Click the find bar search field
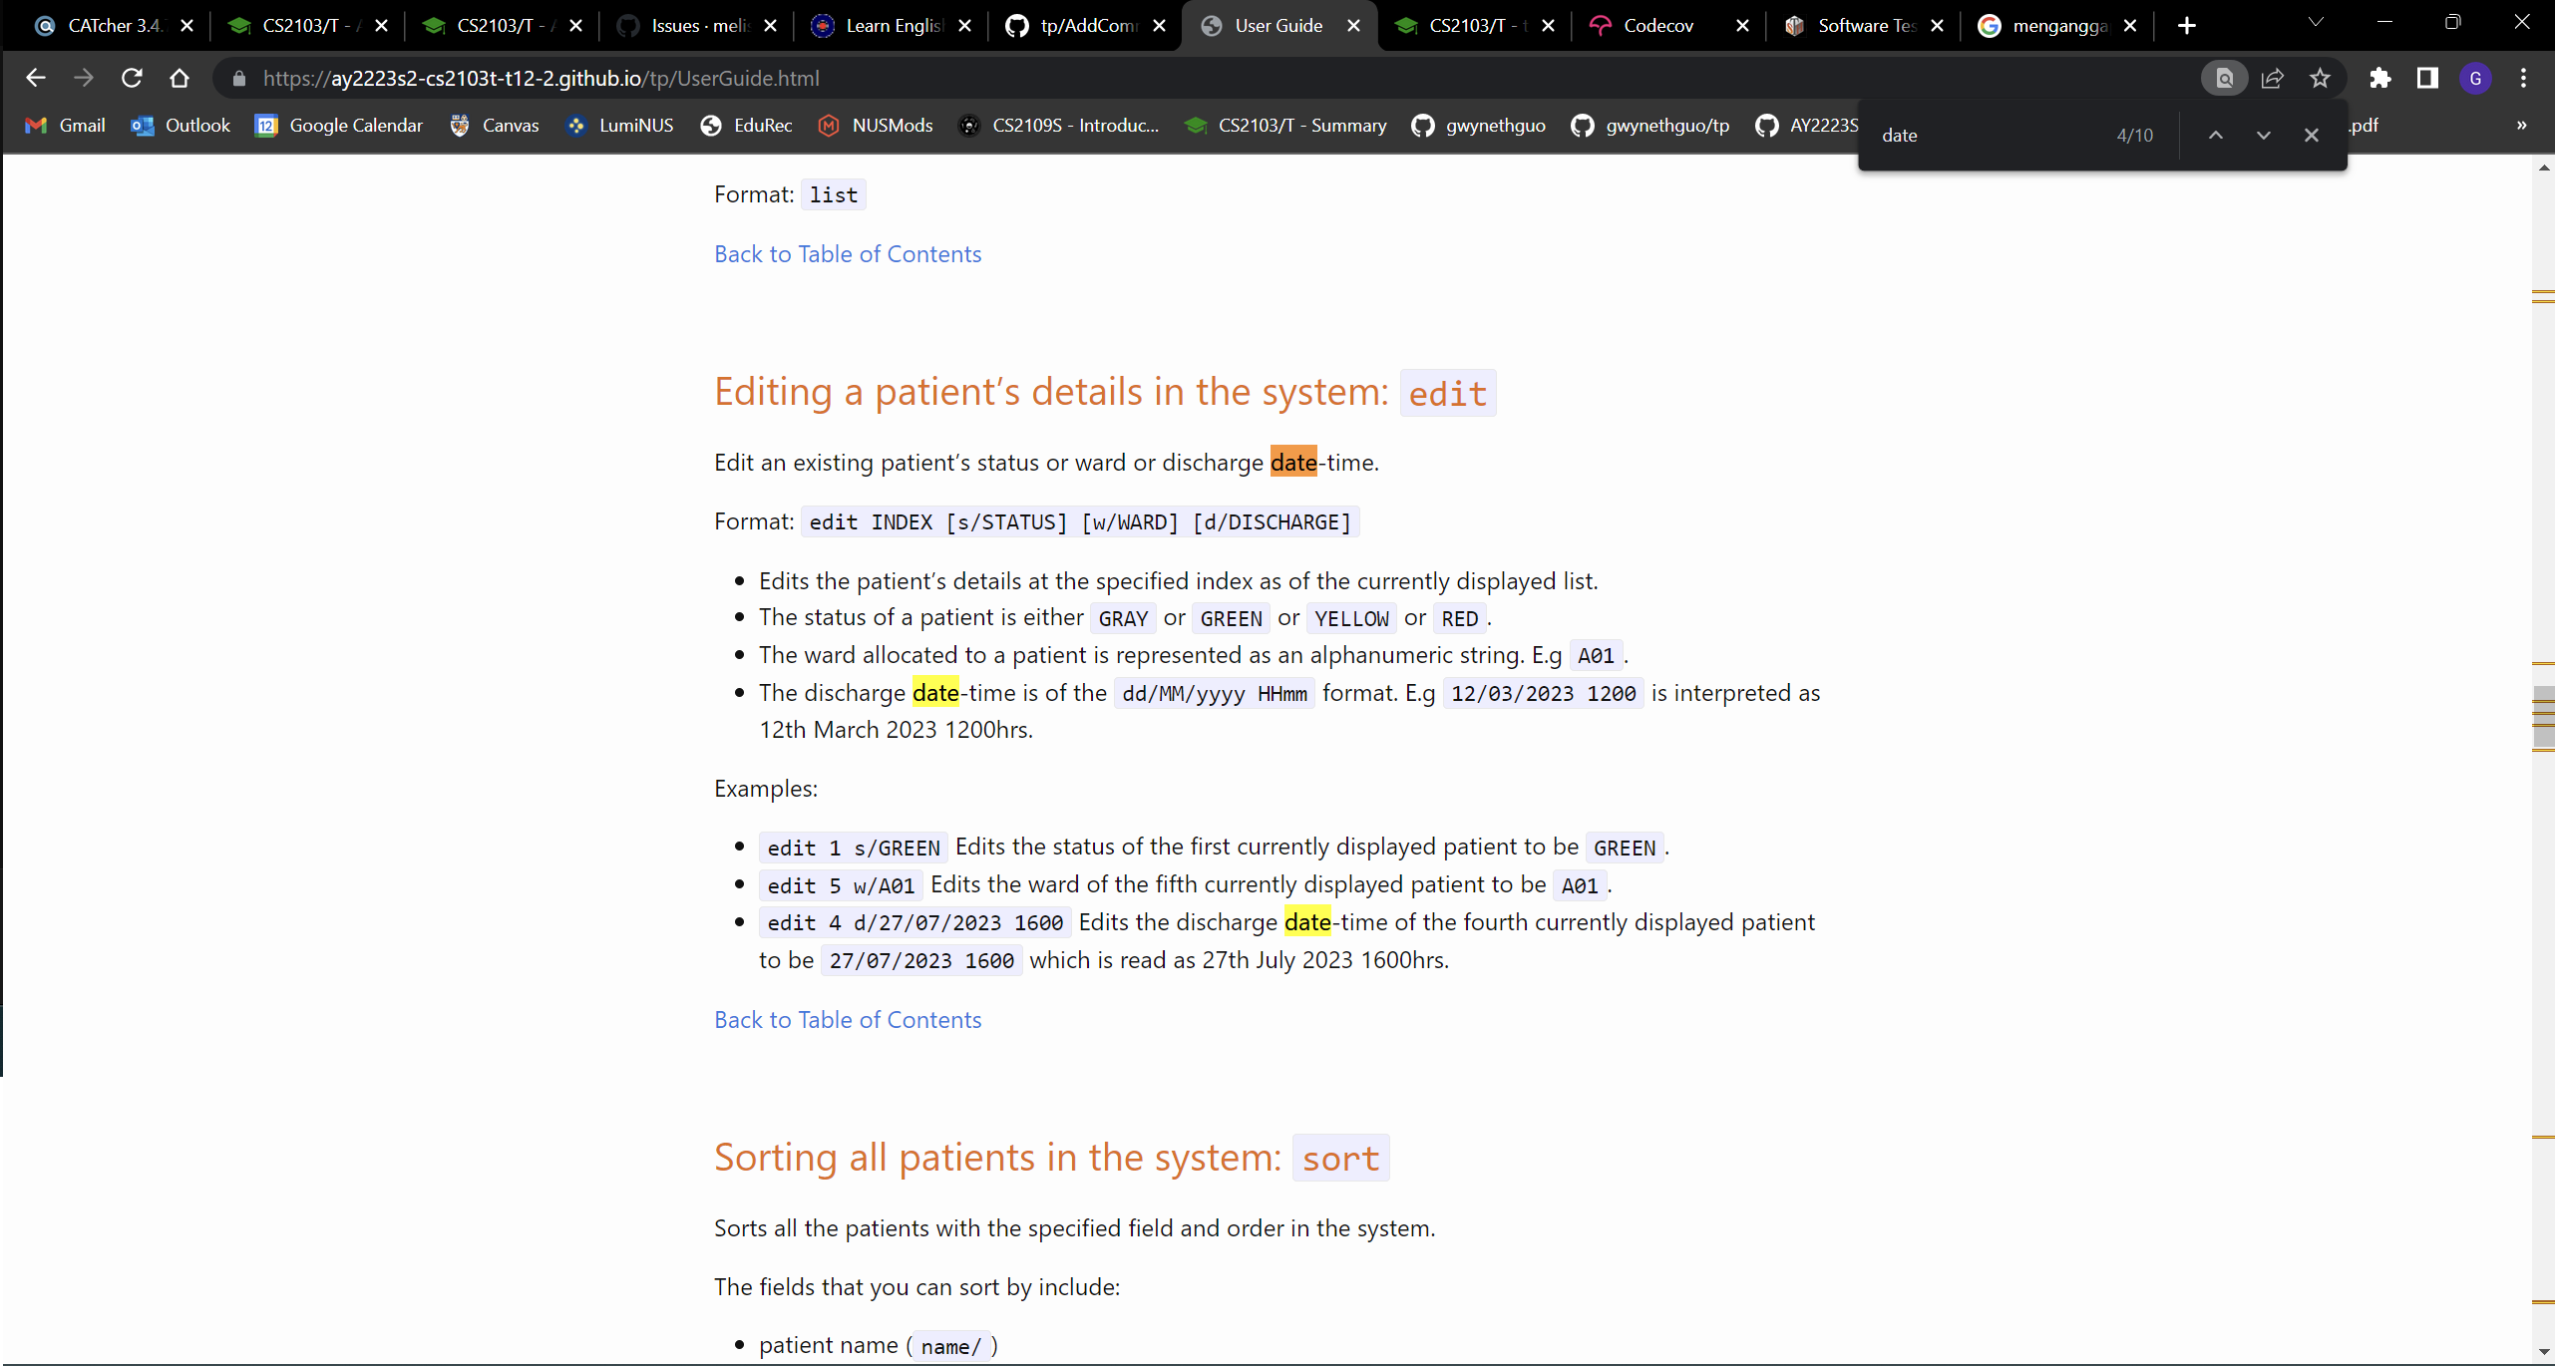This screenshot has width=2555, height=1366. click(x=1985, y=135)
